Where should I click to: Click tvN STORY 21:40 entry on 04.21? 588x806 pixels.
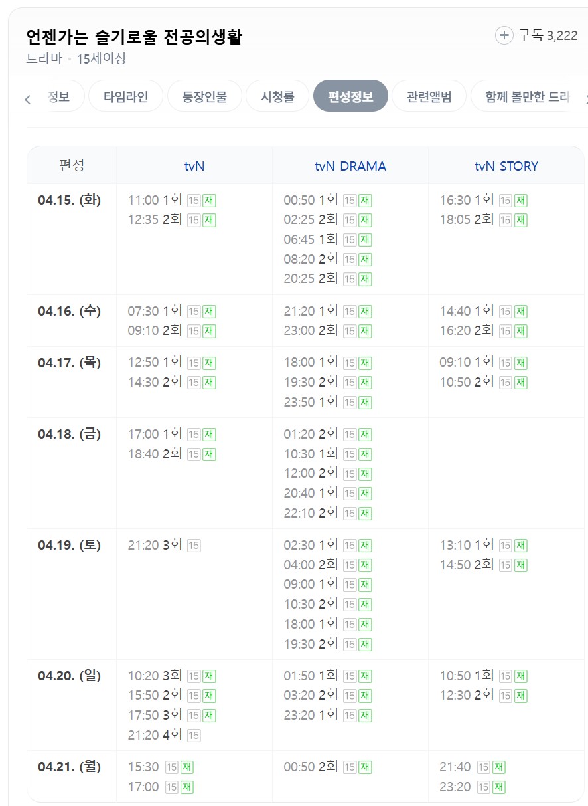click(473, 767)
